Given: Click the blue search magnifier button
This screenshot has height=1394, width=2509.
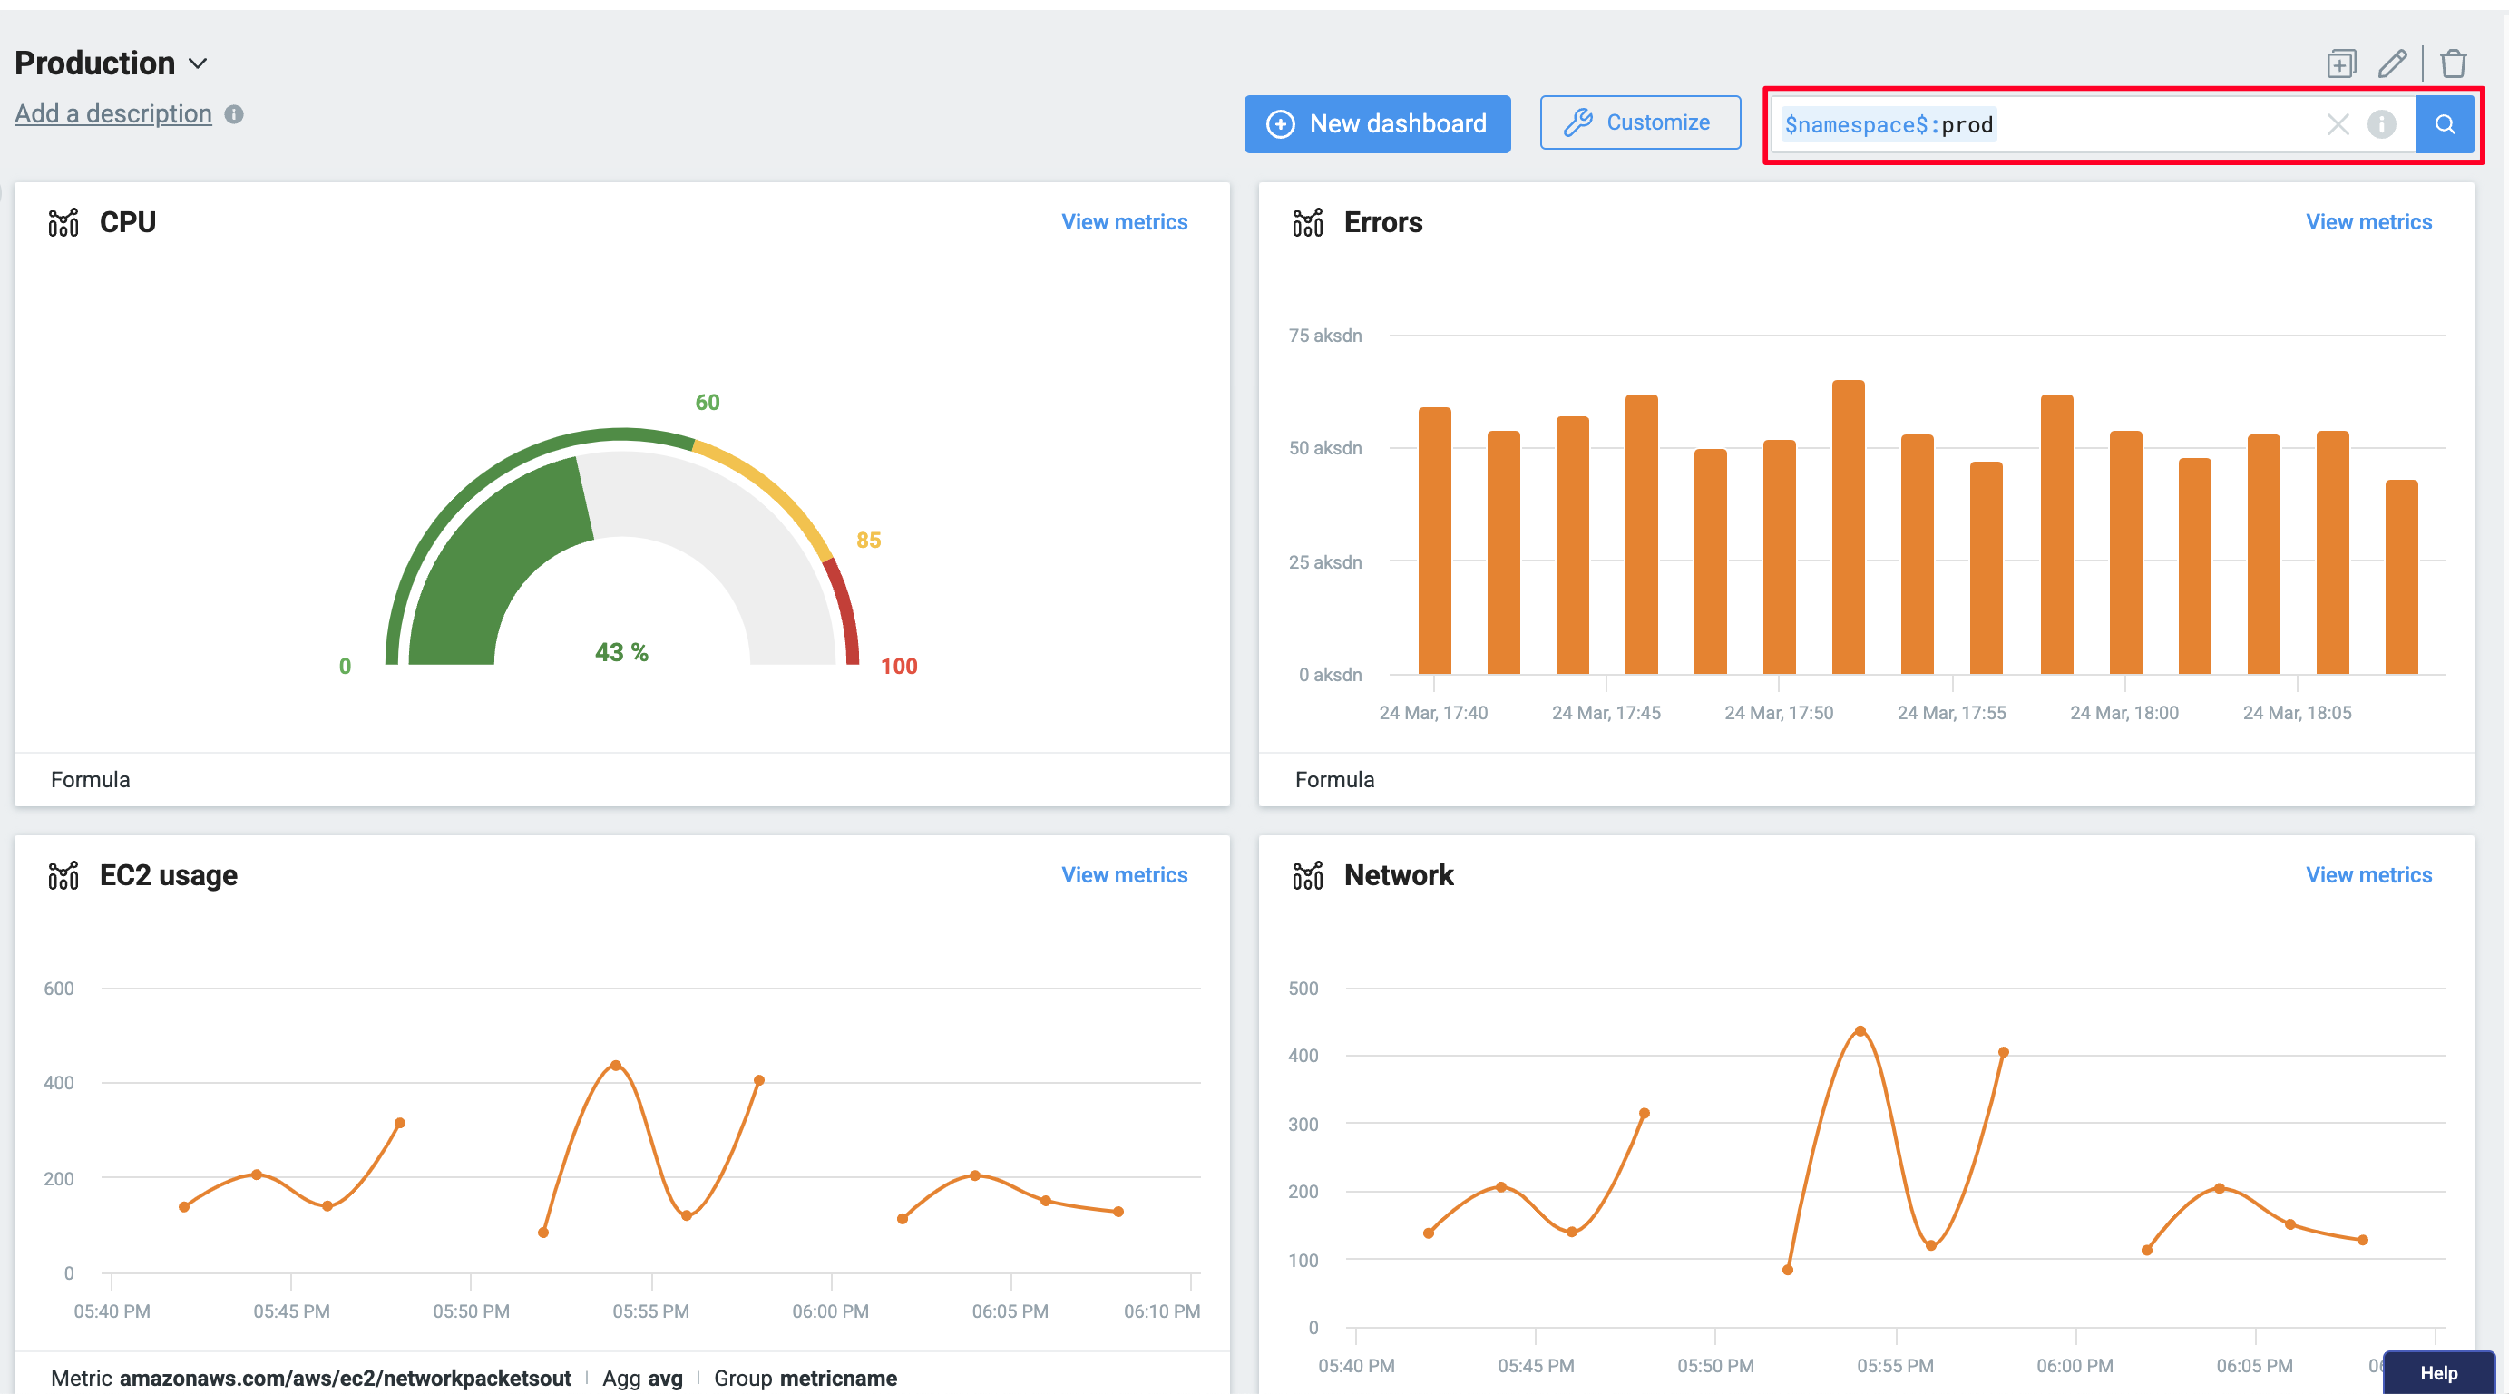Looking at the screenshot, I should [2444, 124].
